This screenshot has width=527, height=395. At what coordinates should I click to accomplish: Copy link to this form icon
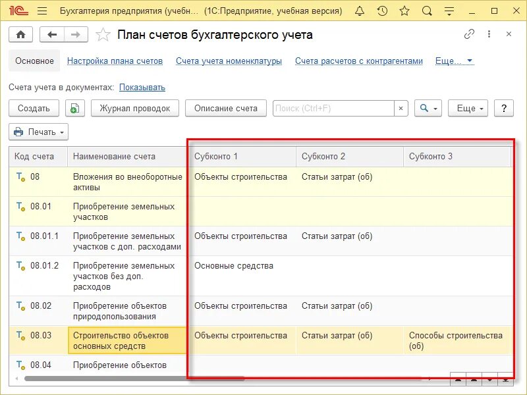pos(469,34)
